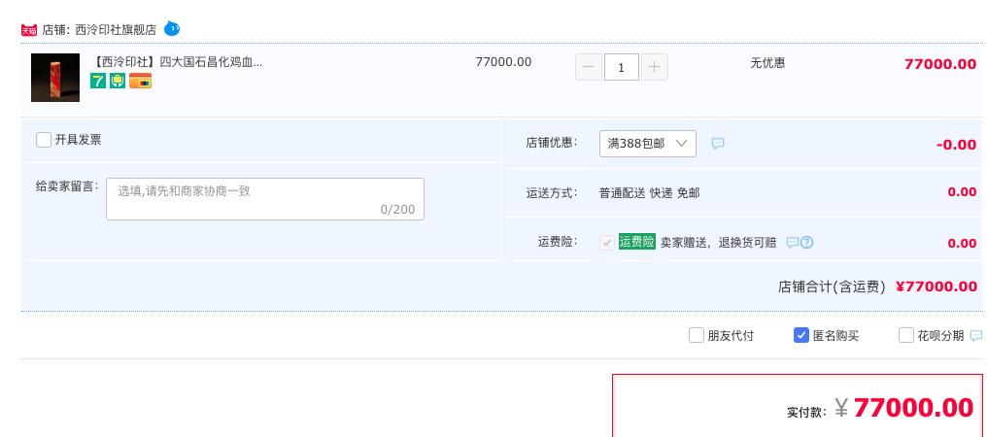Image resolution: width=987 pixels, height=437 pixels.
Task: Click the 店铺优惠 label
Action: pos(552,143)
